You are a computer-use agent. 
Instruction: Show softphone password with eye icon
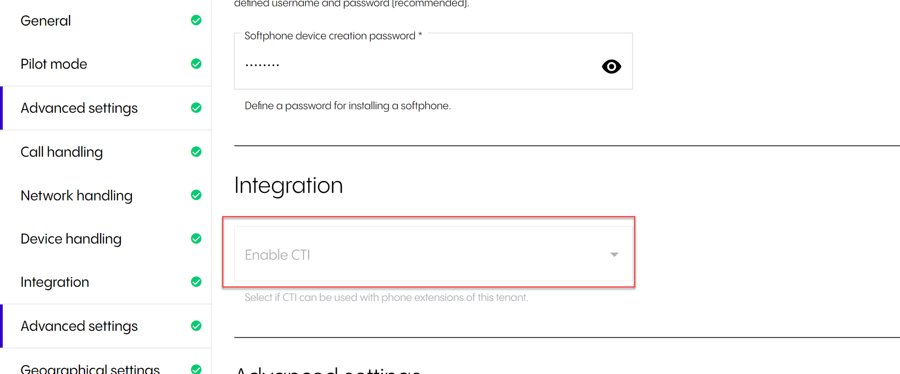click(x=611, y=66)
